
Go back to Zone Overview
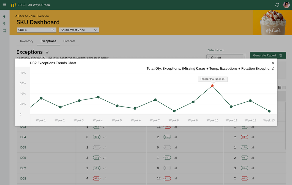pyautogui.click(x=32, y=16)
